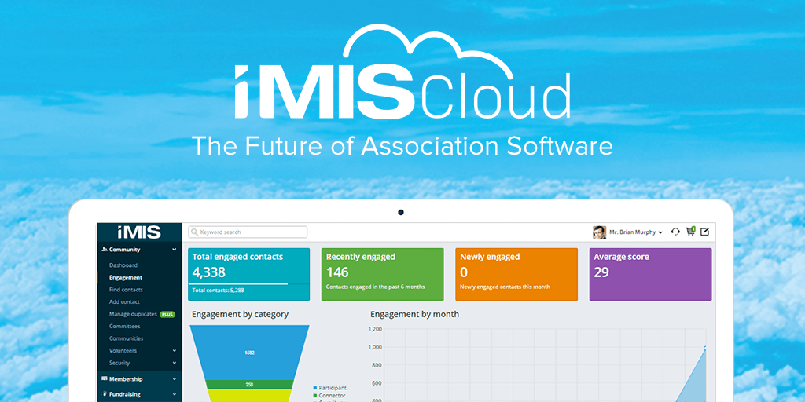Click the 'Engagement by category' heading
The image size is (805, 402).
pos(241,314)
